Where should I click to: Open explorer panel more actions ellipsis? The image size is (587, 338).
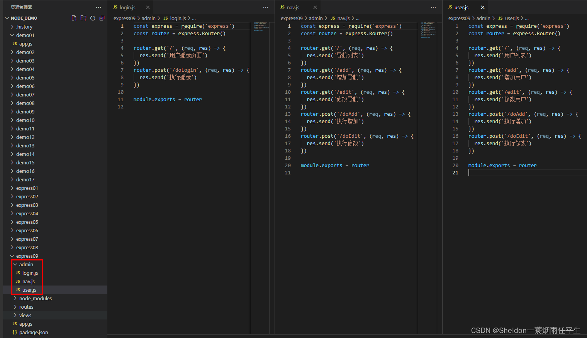tap(98, 7)
